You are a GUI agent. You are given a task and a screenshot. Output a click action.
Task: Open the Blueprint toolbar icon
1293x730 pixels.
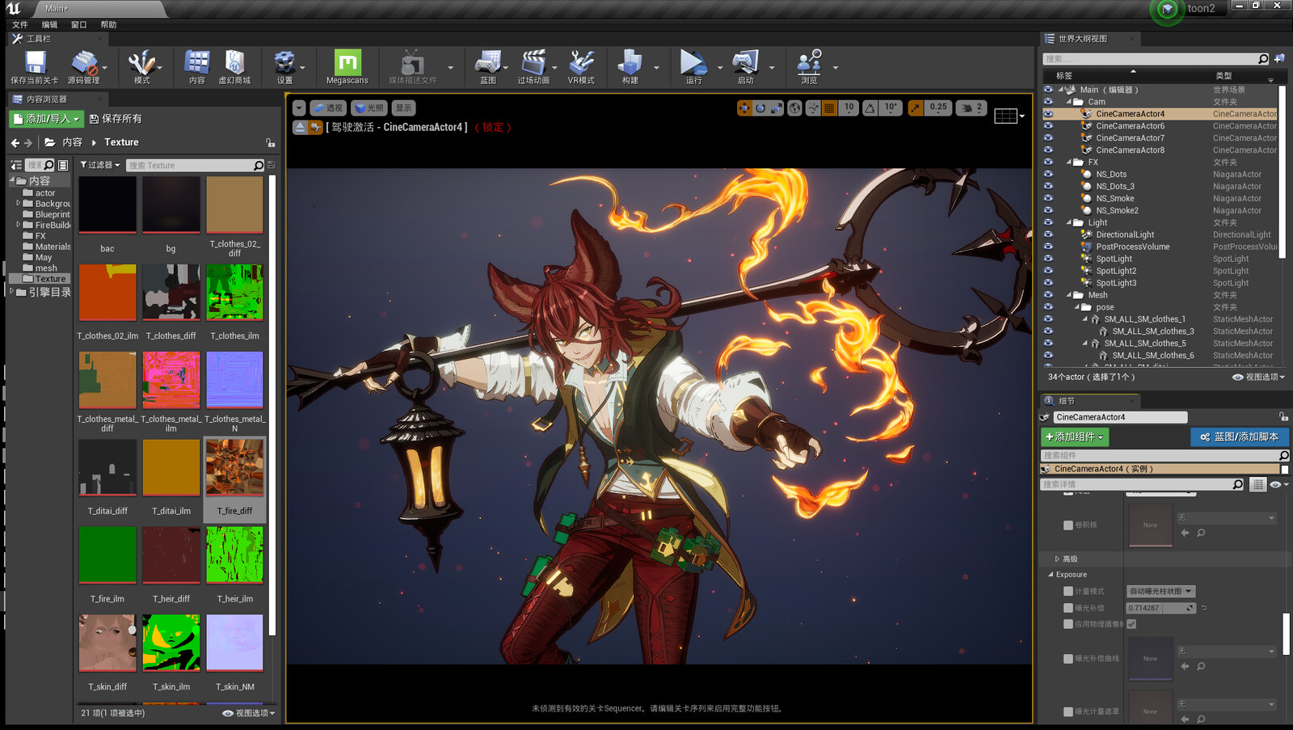pyautogui.click(x=487, y=66)
